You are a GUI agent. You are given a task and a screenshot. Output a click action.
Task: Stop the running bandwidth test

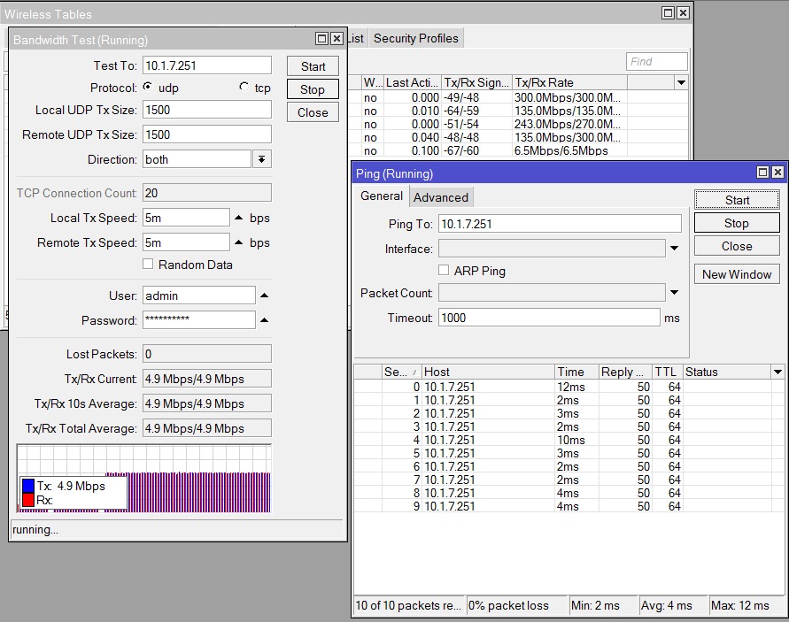(312, 89)
